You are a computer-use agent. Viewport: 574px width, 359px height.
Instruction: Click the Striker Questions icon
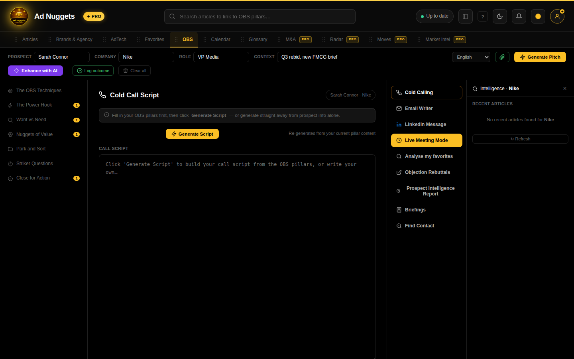(10, 164)
